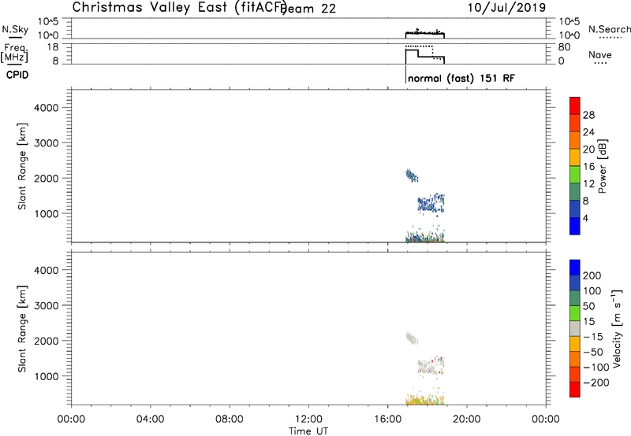Click the '12' Power colorbar label
Image resolution: width=631 pixels, height=436 pixels.
point(588,184)
